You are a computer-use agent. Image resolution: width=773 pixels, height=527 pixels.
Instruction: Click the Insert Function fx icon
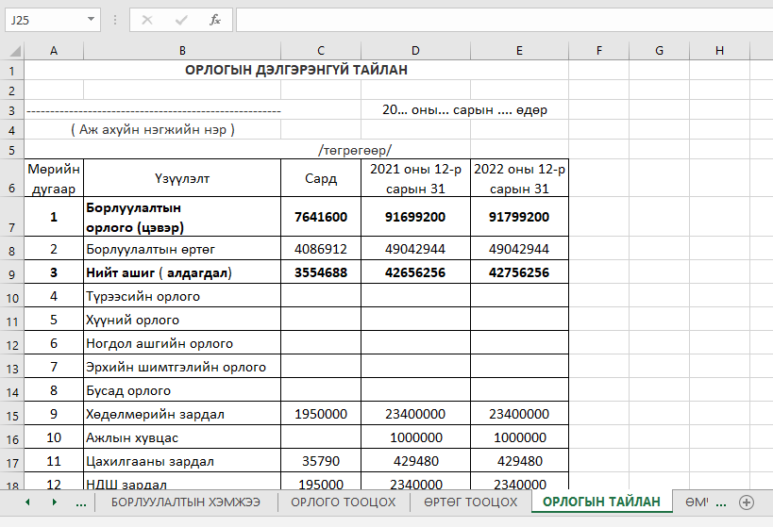[214, 20]
